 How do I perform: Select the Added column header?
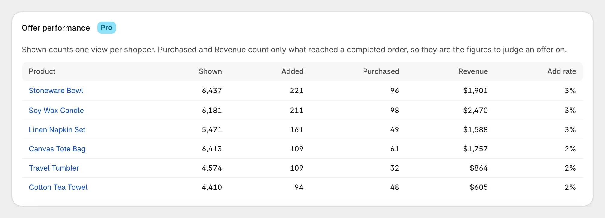click(x=292, y=71)
